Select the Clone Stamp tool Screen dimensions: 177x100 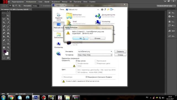pos(4,30)
